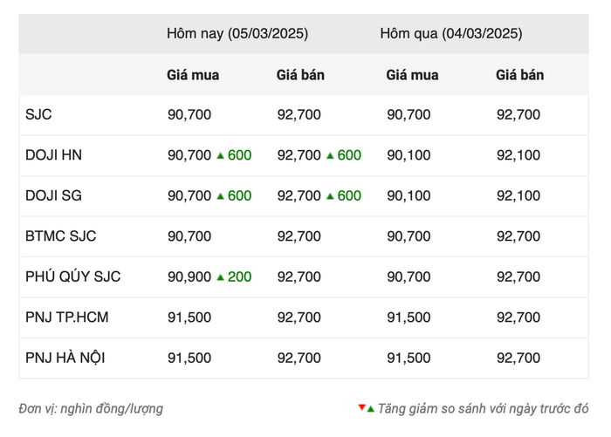This screenshot has width=611, height=437.
Task: Click PNJ TP.HCM today's buy price 91,500
Action: [x=189, y=317]
